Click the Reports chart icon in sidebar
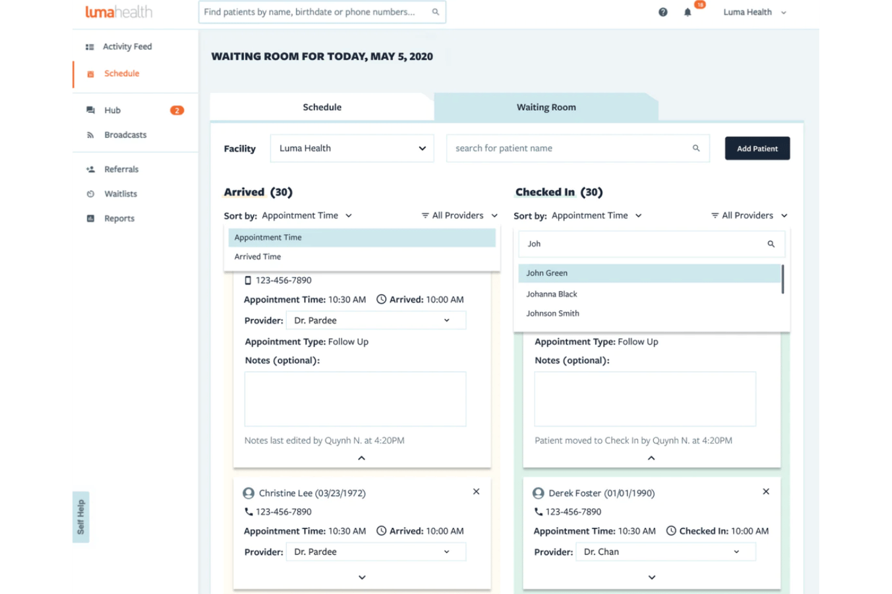Image resolution: width=892 pixels, height=594 pixels. point(90,218)
